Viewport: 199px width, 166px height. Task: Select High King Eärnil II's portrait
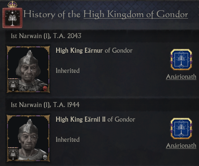28,138
